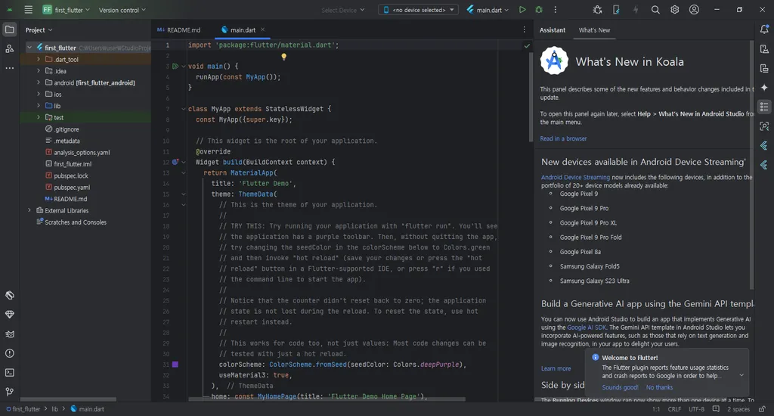Open the Terminal tool window
Image resolution: width=774 pixels, height=416 pixels.
pyautogui.click(x=9, y=373)
